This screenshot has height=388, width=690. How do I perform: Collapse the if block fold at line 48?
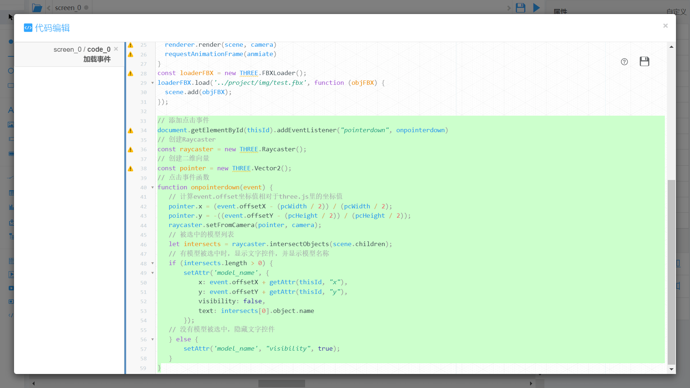coord(152,263)
